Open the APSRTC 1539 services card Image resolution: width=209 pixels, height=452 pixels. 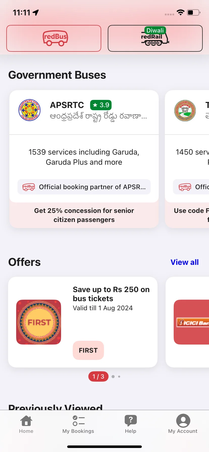click(84, 146)
